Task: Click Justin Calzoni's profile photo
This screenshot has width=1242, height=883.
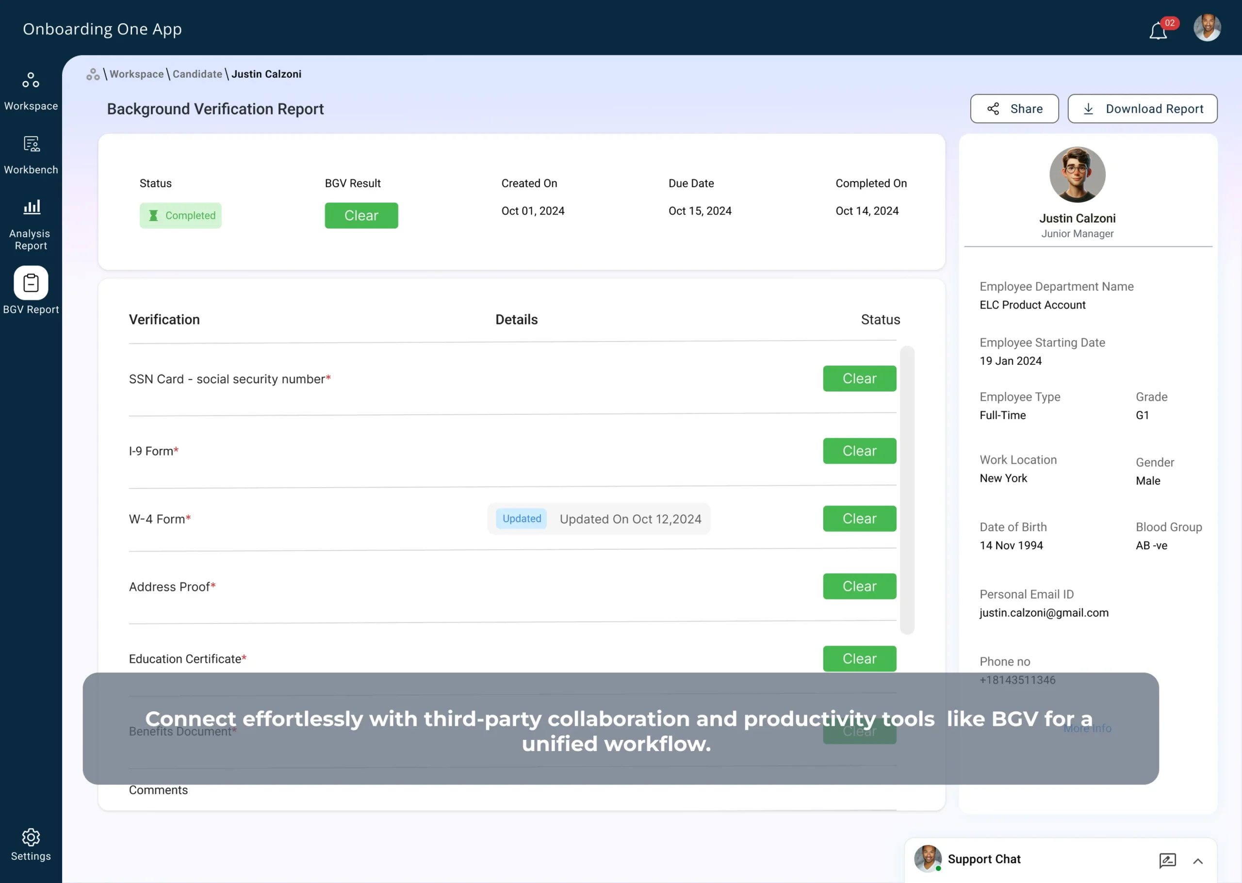Action: point(1078,175)
